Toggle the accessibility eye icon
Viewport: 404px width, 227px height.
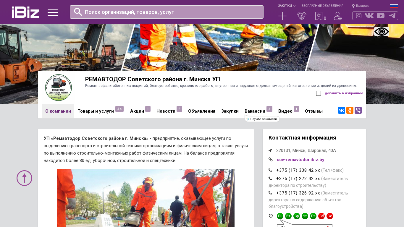[382, 32]
